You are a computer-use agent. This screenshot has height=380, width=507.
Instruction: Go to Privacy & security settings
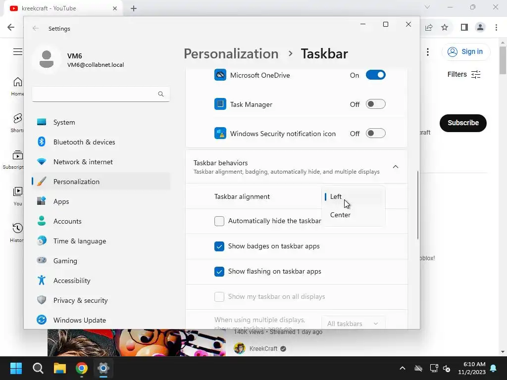point(101,300)
